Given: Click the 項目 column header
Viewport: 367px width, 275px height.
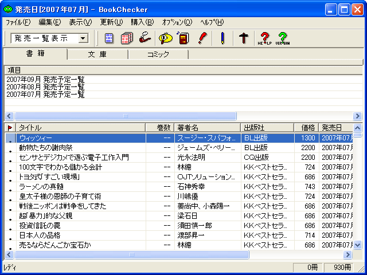Looking at the screenshot, I should tap(183, 70).
